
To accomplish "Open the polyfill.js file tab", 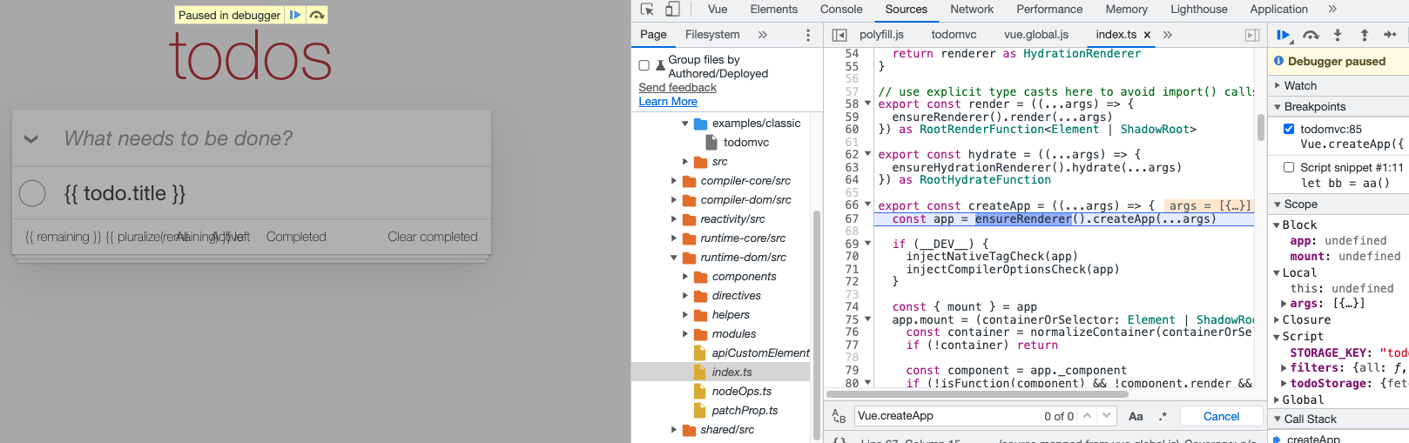I will pos(881,35).
